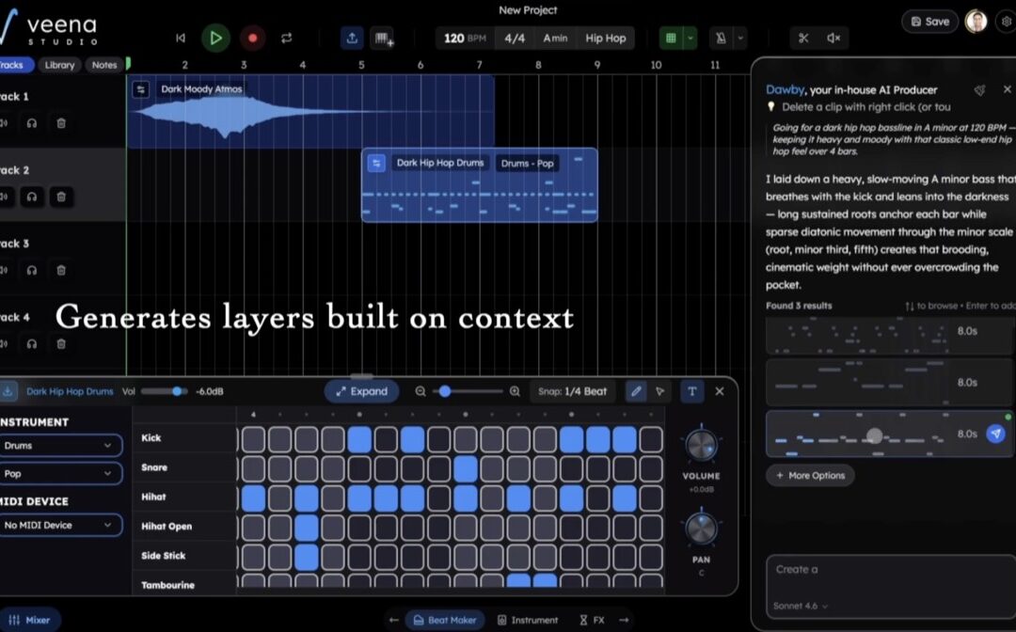Zoom out the beat grid with minus magnifier
Image resolution: width=1016 pixels, height=632 pixels.
pyautogui.click(x=421, y=391)
